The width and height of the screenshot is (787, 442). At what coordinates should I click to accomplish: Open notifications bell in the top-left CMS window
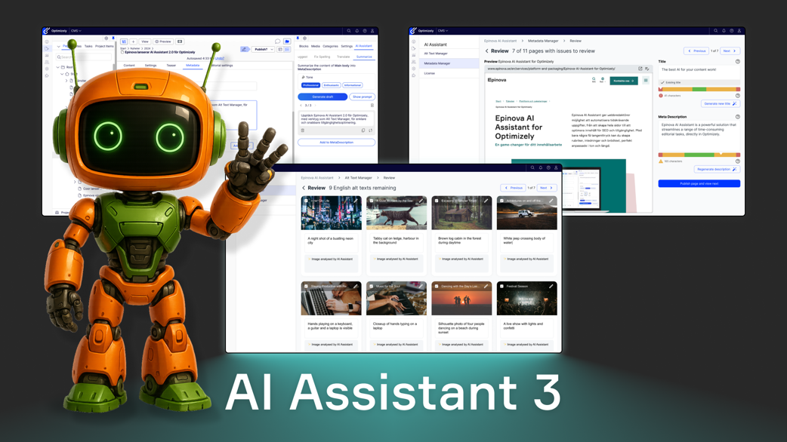tap(356, 31)
